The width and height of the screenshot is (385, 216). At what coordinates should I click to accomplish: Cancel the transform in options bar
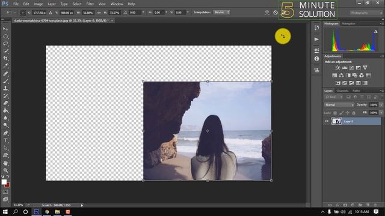click(276, 13)
